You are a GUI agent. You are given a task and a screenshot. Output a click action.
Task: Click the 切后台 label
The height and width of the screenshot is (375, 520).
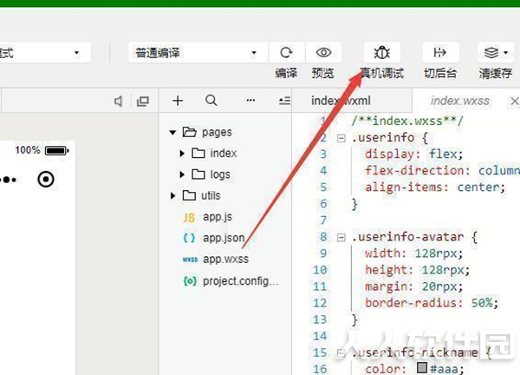440,73
